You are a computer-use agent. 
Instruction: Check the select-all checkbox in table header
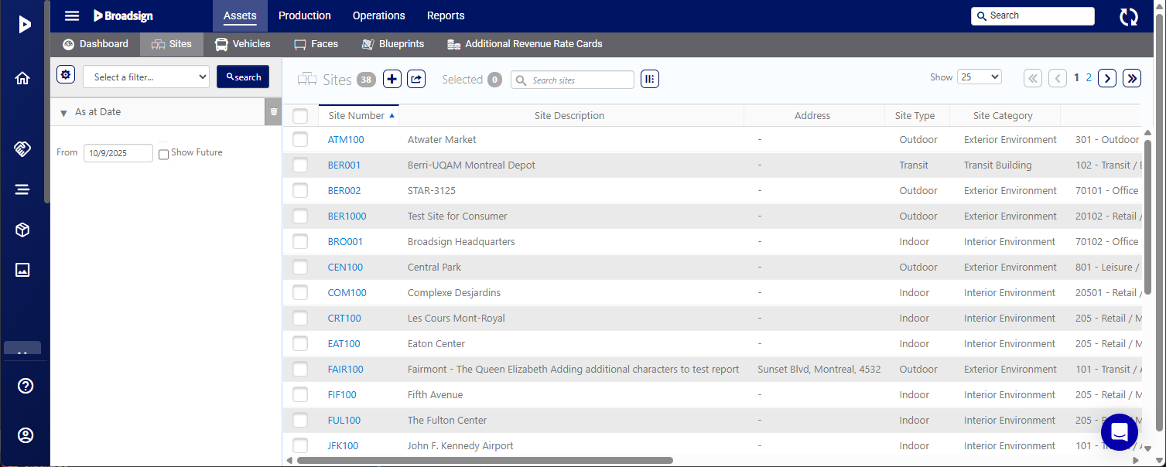(300, 116)
